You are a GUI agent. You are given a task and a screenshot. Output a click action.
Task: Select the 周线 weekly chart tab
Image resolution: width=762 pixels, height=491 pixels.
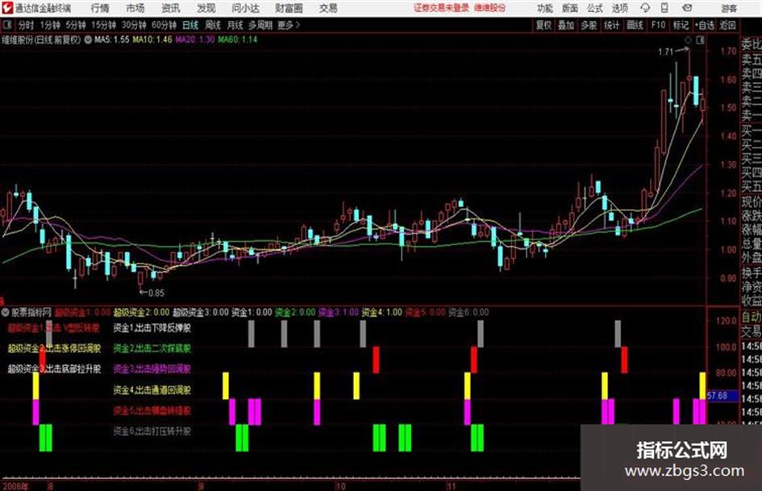[212, 25]
